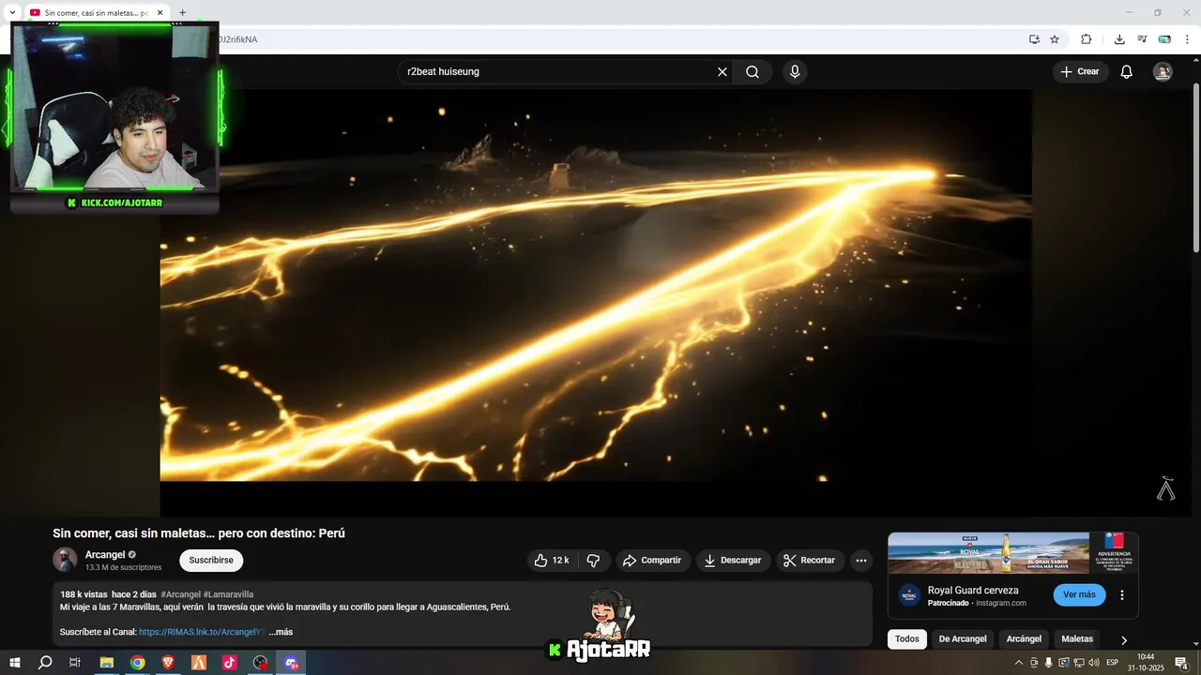Like the video with thumbs up
1201x675 pixels.
point(552,561)
